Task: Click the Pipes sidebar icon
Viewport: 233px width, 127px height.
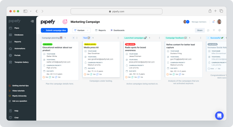Action: pos(10,28)
